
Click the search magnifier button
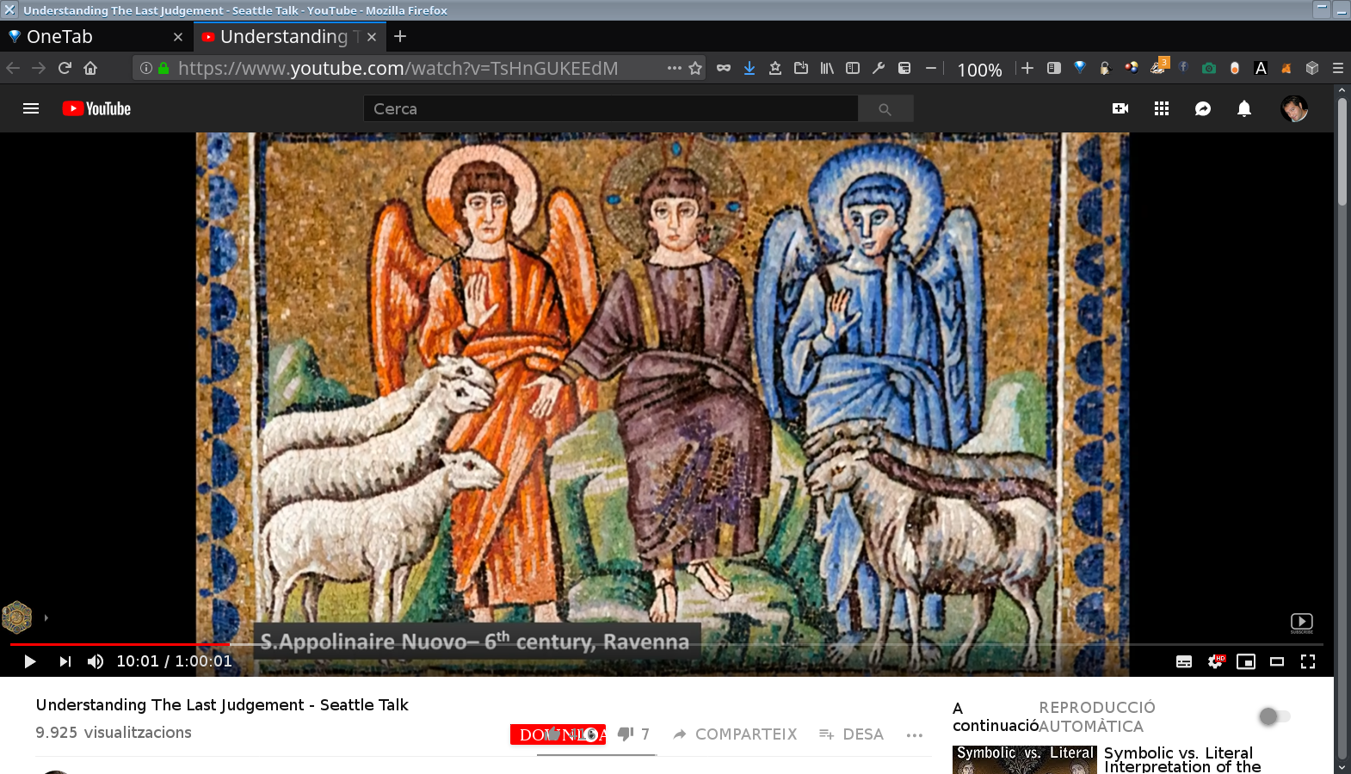(885, 109)
